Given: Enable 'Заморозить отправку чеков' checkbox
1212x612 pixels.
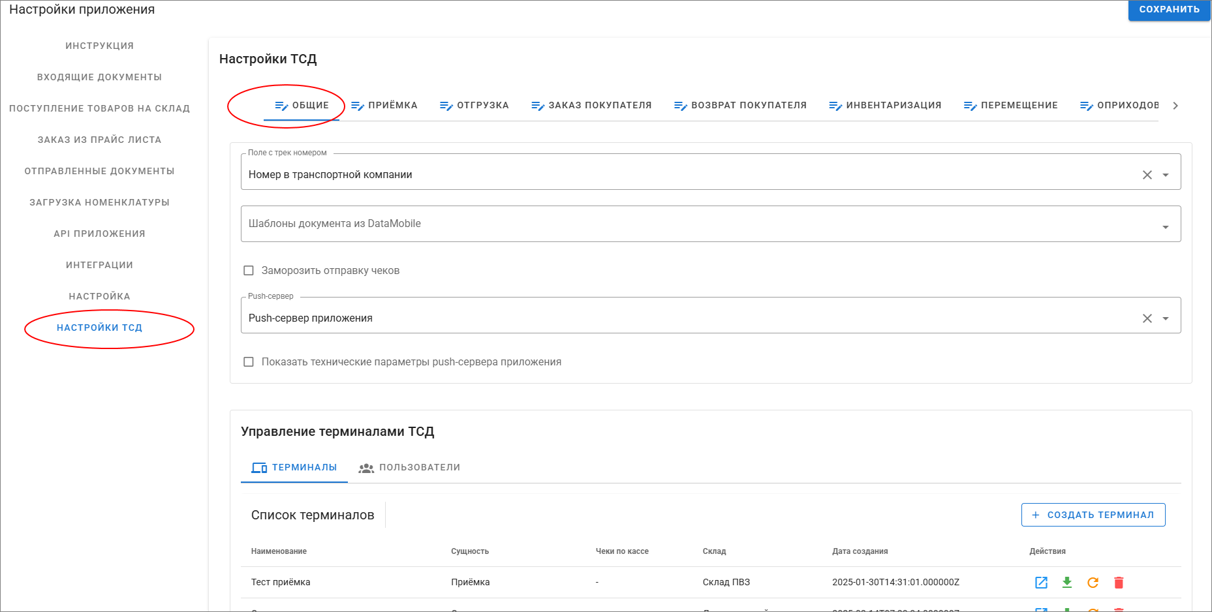Looking at the screenshot, I should 249,271.
